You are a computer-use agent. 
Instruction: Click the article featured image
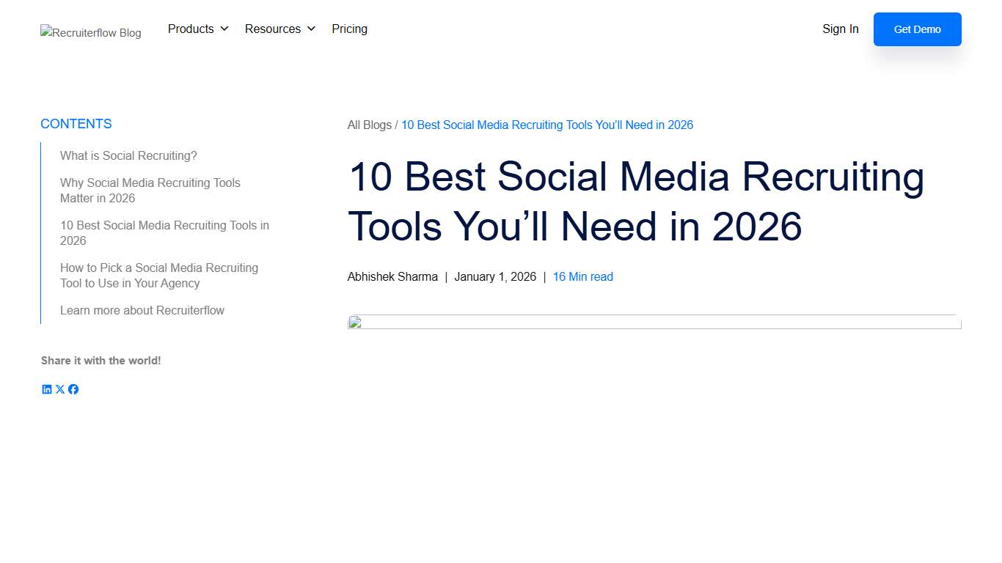tap(654, 323)
